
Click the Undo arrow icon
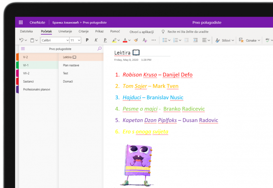[x=21, y=40]
